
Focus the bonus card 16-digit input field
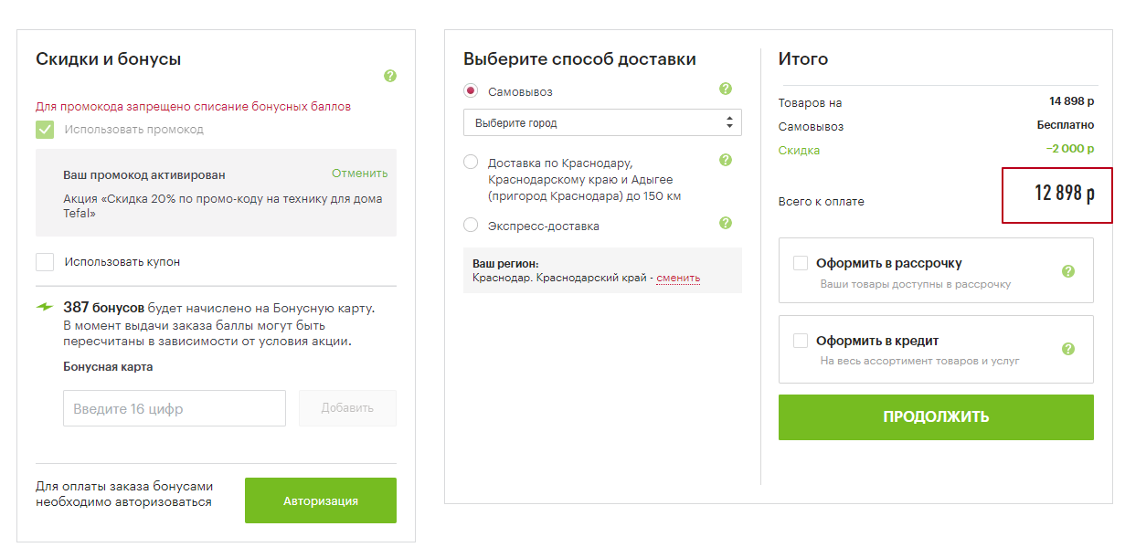click(175, 408)
